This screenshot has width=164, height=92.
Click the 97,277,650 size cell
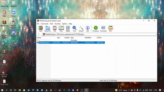pyautogui.click(x=56, y=43)
